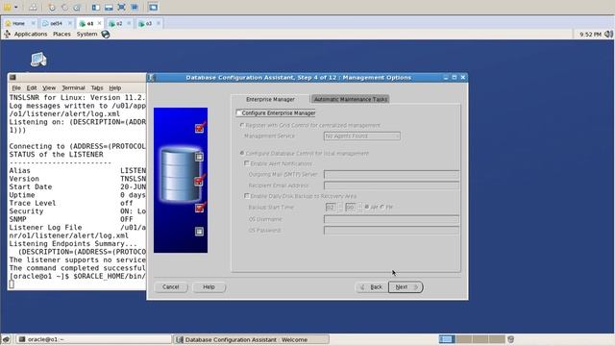The height and width of the screenshot is (346, 615).
Task: Select the AM radio button
Action: point(367,207)
